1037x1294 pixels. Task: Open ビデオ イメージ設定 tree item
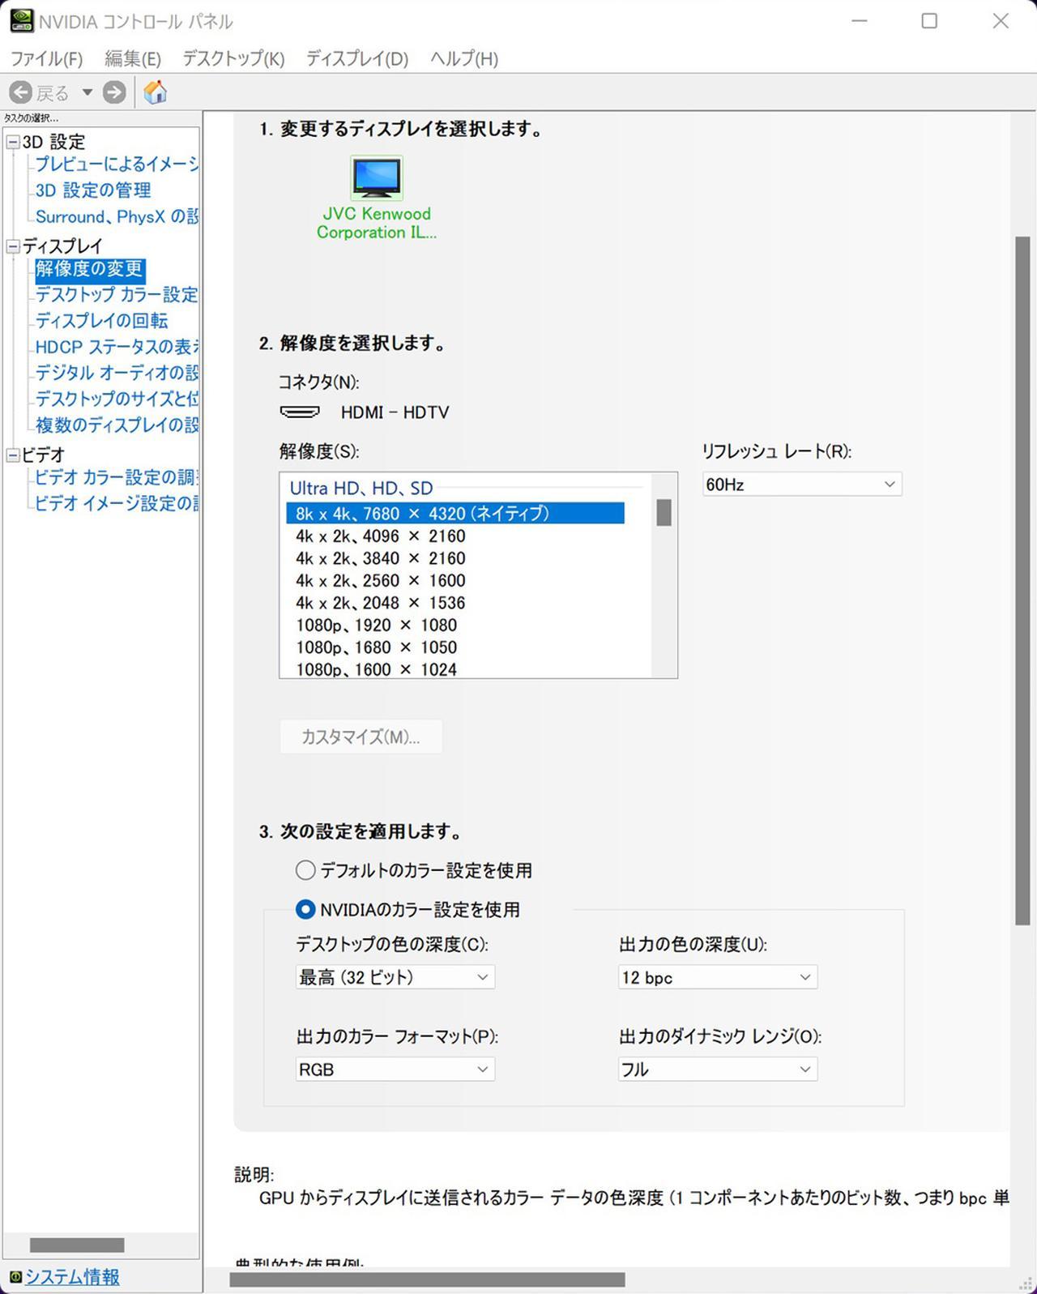point(117,503)
